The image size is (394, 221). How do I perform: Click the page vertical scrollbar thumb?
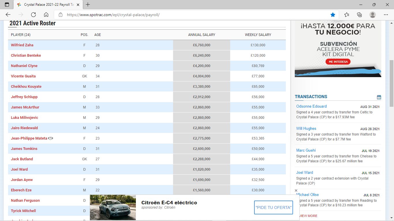pyautogui.click(x=391, y=83)
